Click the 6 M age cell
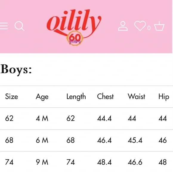Image resolution: width=173 pixels, height=173 pixels. click(x=42, y=140)
